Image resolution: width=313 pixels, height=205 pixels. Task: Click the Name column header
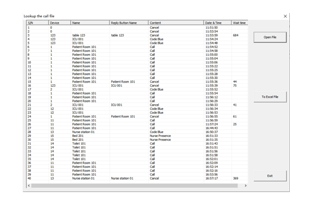[x=90, y=23]
